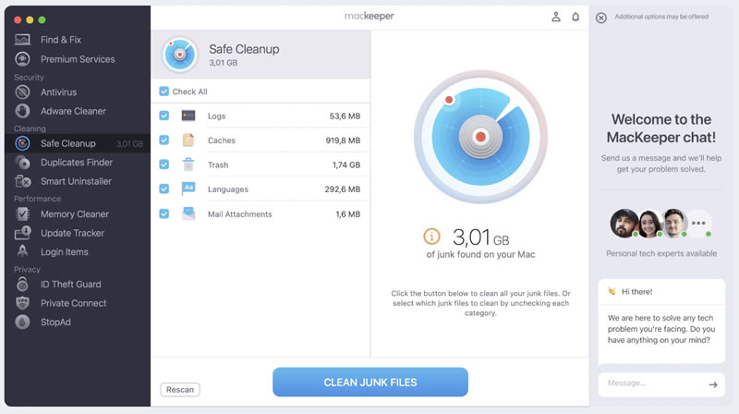The image size is (739, 414).
Task: Click the Login Items rocket icon
Action: (x=22, y=251)
